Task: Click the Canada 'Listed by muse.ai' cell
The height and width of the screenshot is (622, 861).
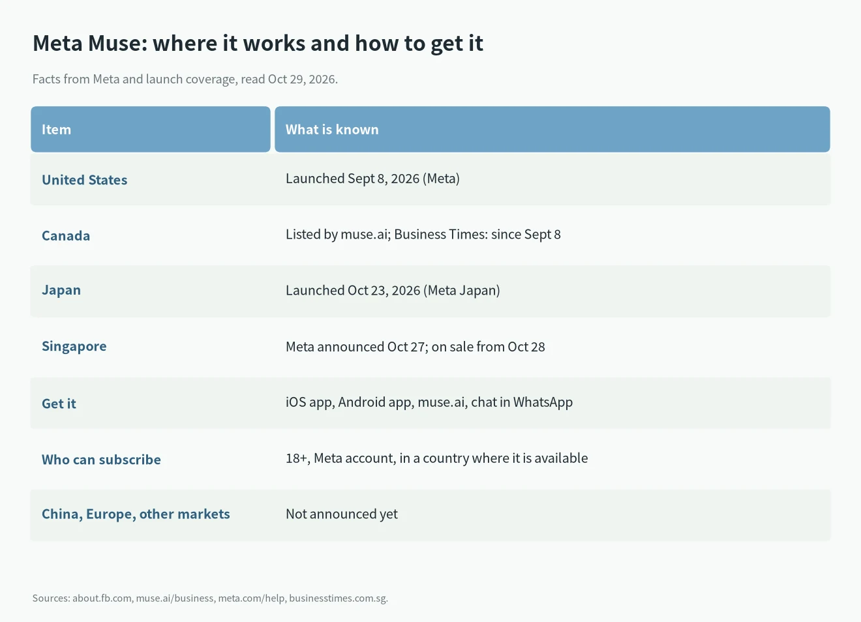Action: click(x=423, y=235)
